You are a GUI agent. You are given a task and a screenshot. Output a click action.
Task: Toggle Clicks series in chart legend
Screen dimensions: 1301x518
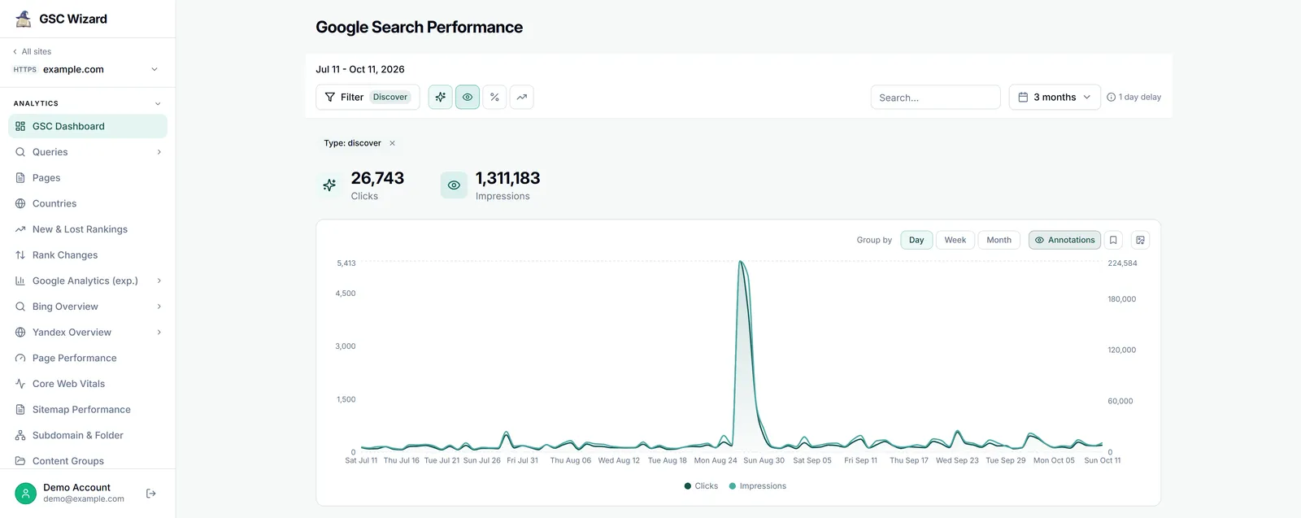[701, 486]
